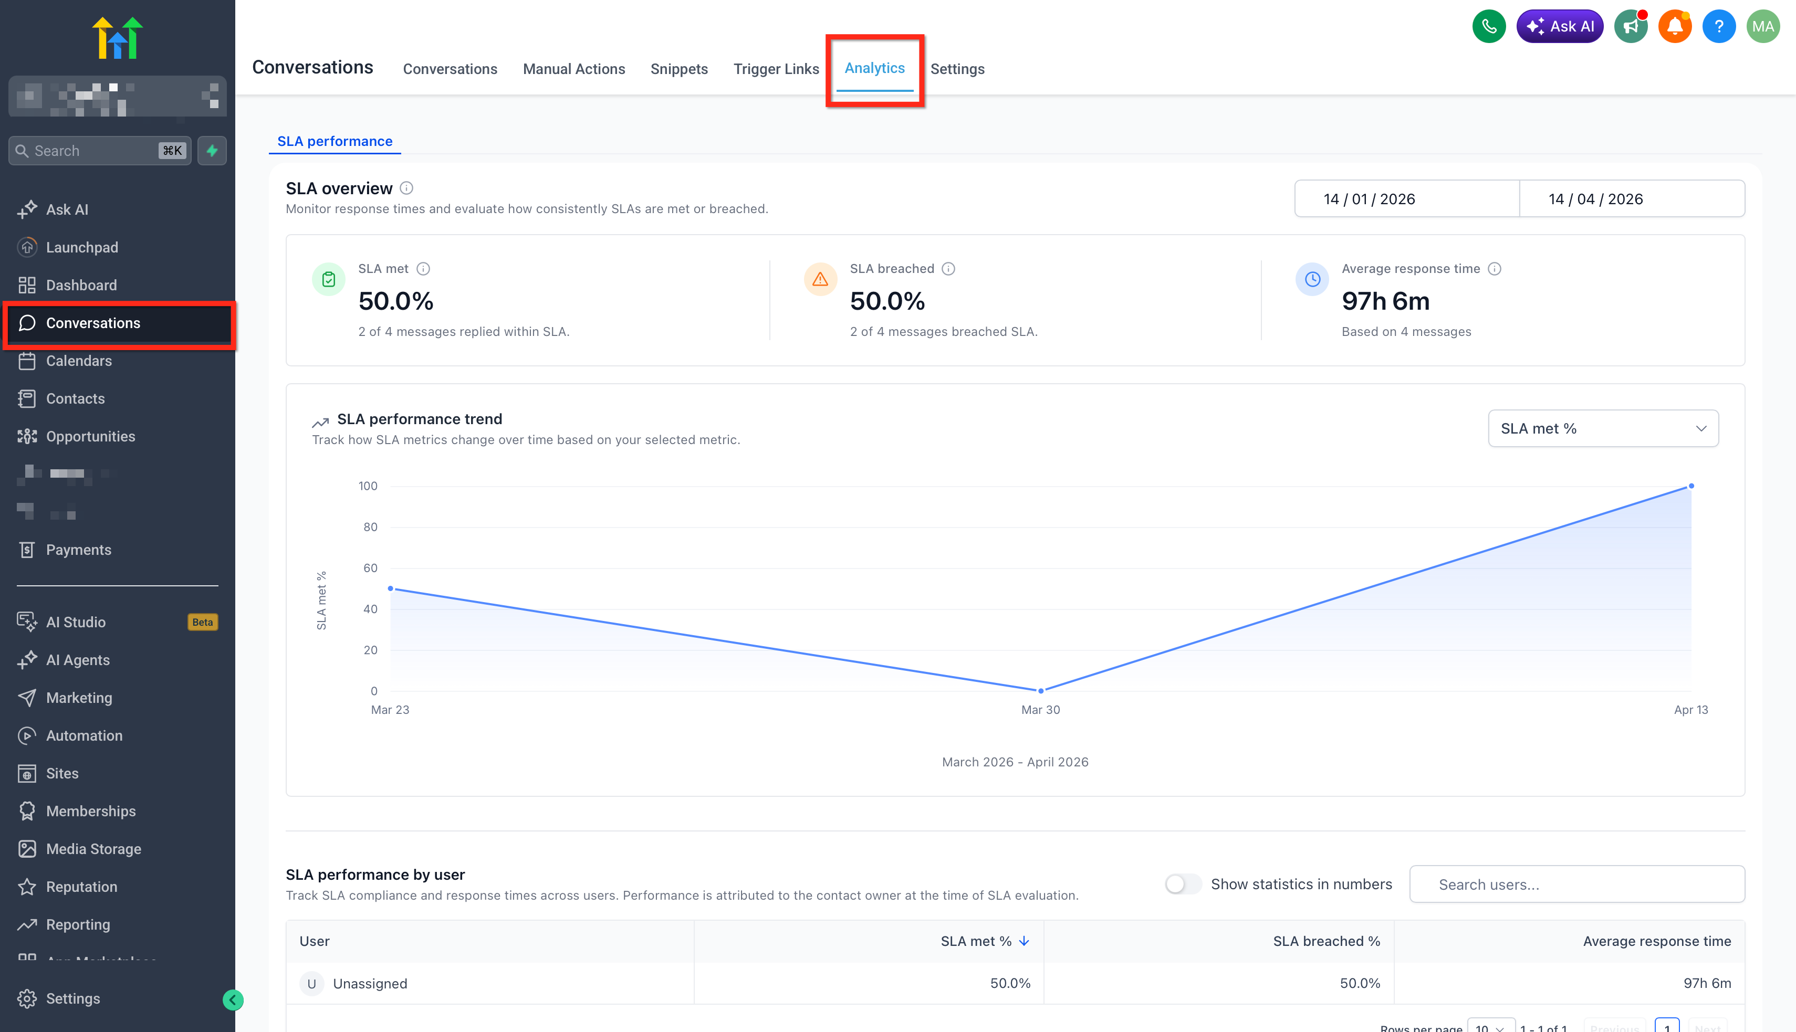The image size is (1796, 1032).
Task: Collapse the sidebar with green arrow
Action: [233, 999]
